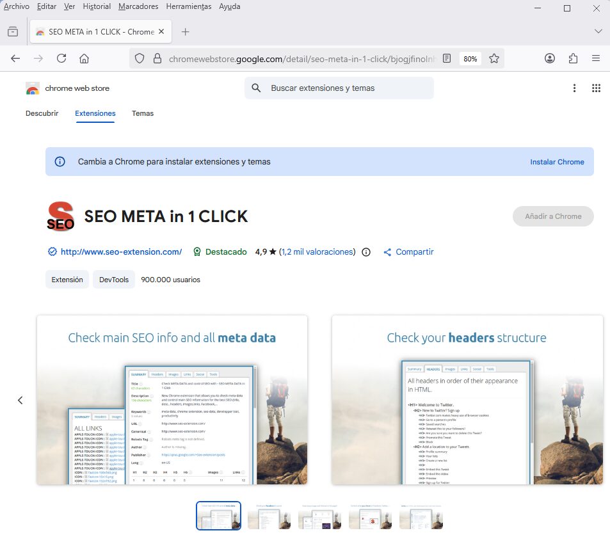Open the Herramientas menu
This screenshot has height=549, width=610.
[188, 6]
